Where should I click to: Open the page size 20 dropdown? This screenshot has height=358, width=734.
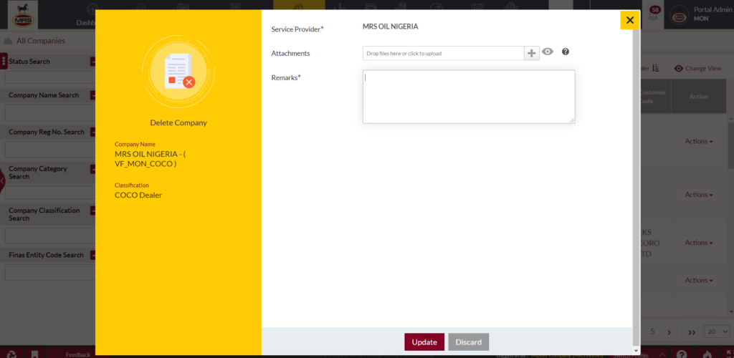click(717, 332)
